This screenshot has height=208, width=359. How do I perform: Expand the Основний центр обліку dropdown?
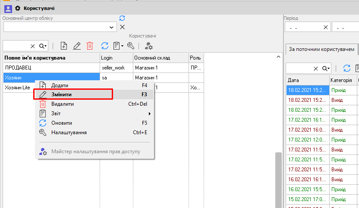[112, 27]
